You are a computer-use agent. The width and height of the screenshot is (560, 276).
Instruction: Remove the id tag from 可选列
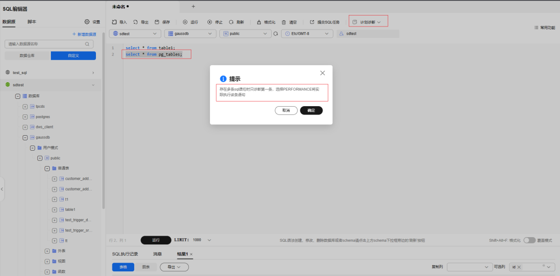(x=519, y=267)
